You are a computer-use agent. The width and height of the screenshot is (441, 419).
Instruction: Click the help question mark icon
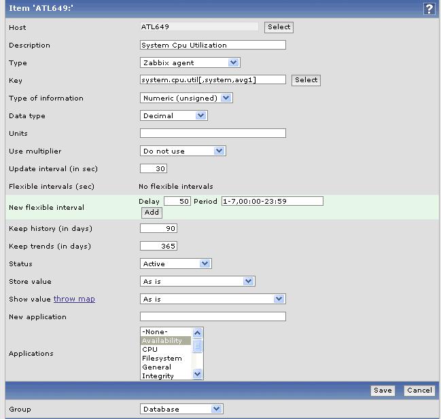pyautogui.click(x=429, y=9)
